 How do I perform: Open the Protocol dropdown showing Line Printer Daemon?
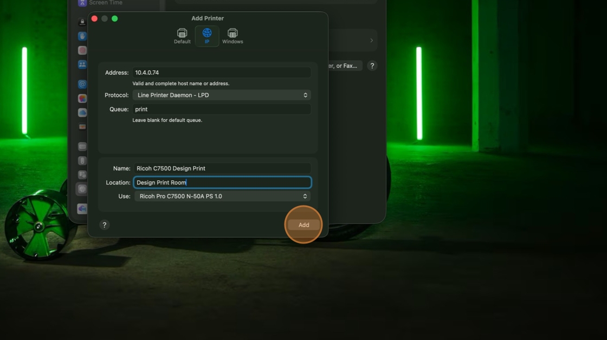[x=222, y=95]
